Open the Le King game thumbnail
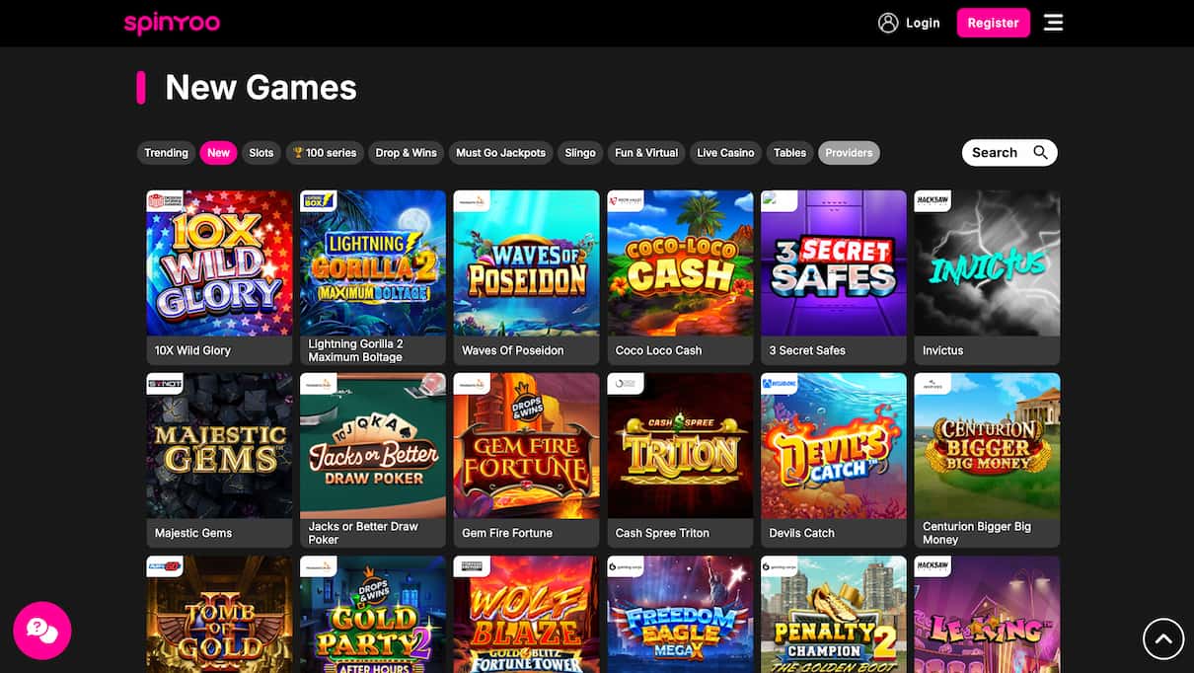The height and width of the screenshot is (673, 1194). click(x=987, y=614)
